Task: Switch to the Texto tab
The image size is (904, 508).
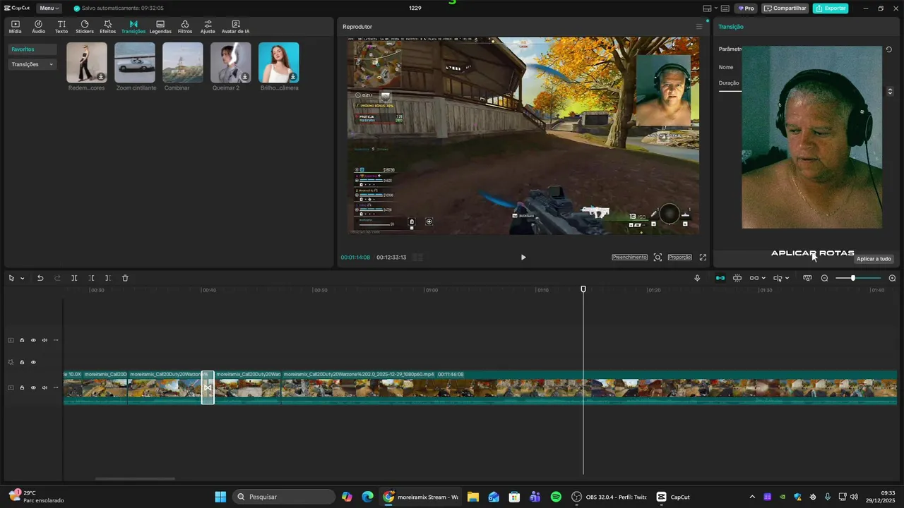Action: coord(61,27)
